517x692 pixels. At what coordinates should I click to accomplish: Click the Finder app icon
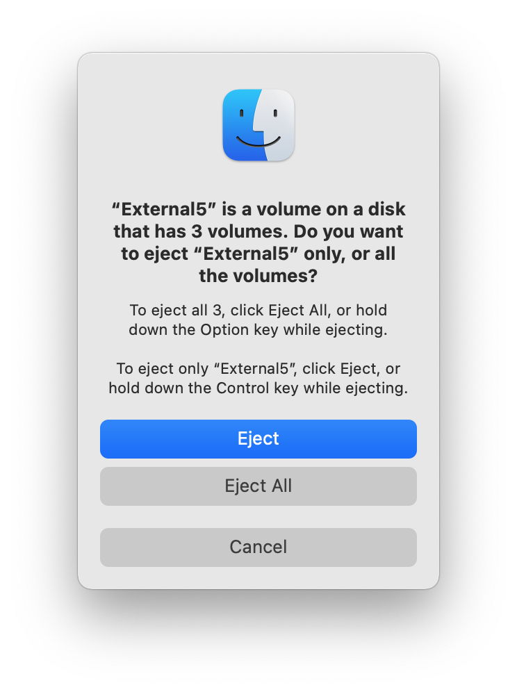pyautogui.click(x=258, y=125)
